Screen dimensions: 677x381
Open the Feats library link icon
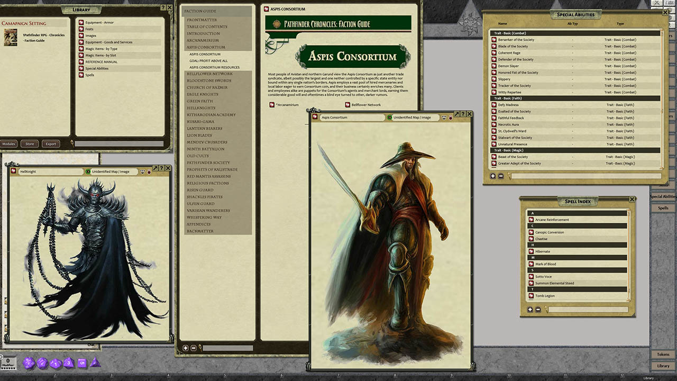(81, 29)
